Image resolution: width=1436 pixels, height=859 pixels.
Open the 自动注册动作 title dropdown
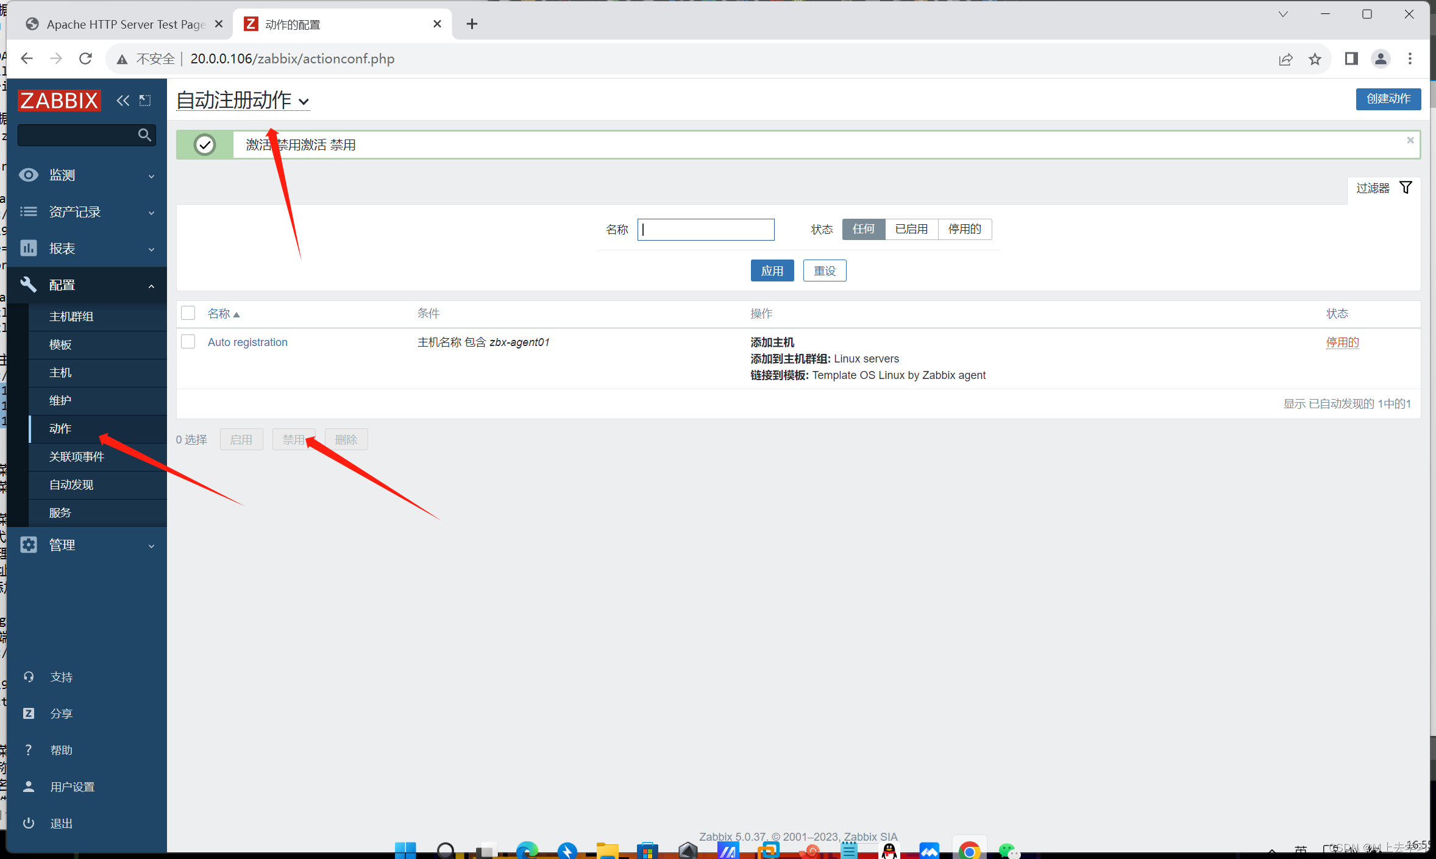243,101
